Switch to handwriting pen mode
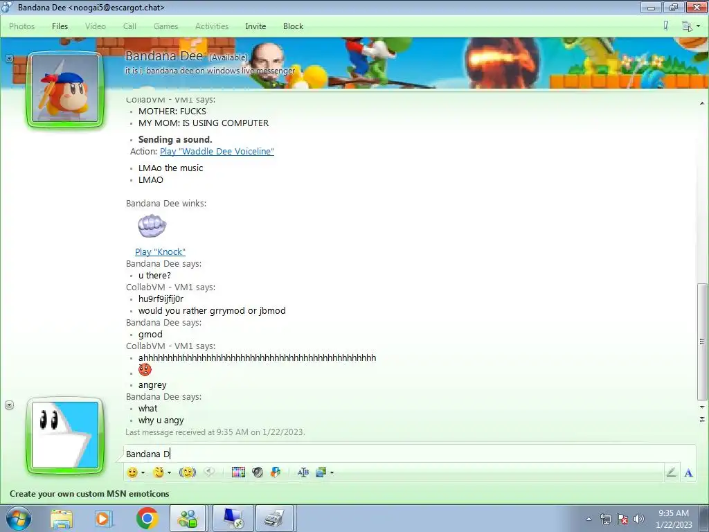This screenshot has width=709, height=532. [x=672, y=472]
